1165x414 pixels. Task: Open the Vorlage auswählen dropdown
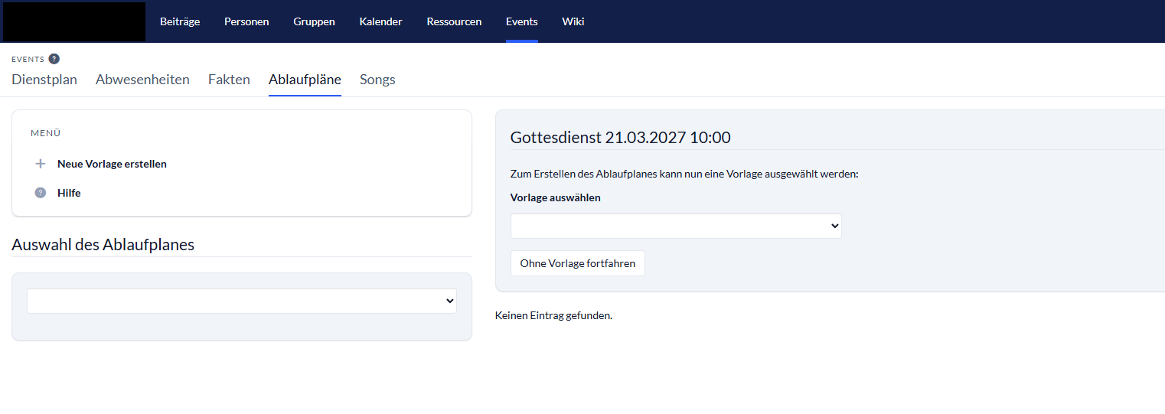click(x=676, y=226)
